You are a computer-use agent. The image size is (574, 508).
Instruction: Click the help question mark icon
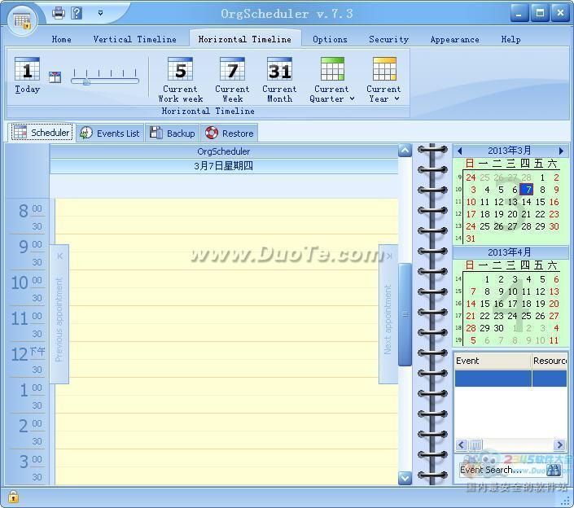[x=77, y=14]
